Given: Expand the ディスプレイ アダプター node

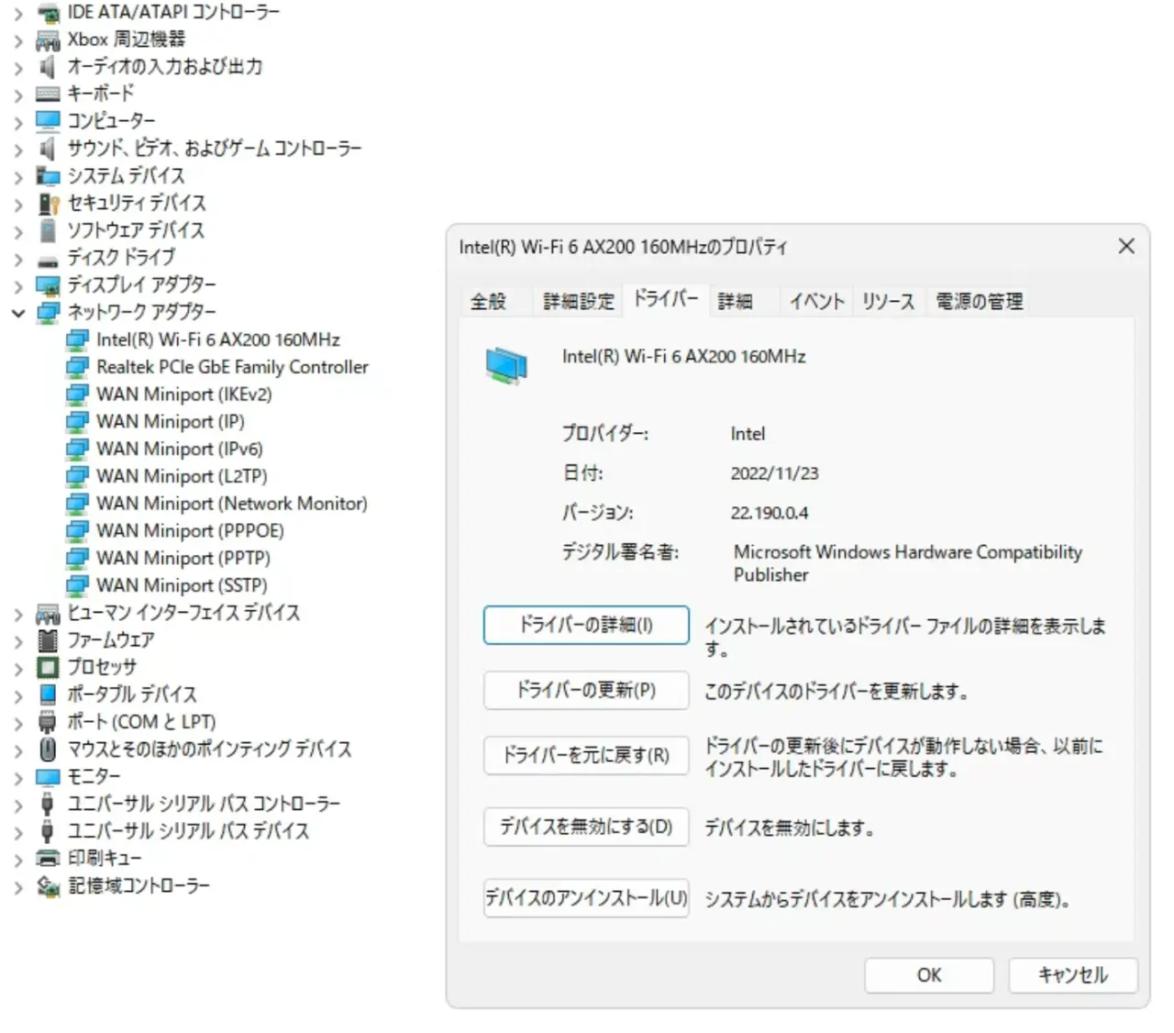Looking at the screenshot, I should pyautogui.click(x=18, y=285).
